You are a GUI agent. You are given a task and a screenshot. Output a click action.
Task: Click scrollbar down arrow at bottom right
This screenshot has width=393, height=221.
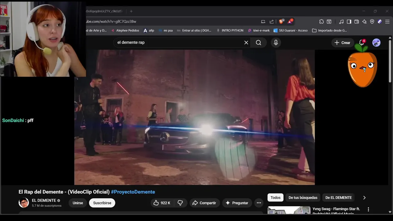point(390,212)
